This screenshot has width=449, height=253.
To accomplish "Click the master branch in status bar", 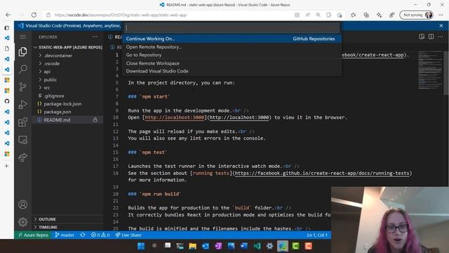I will pos(65,235).
